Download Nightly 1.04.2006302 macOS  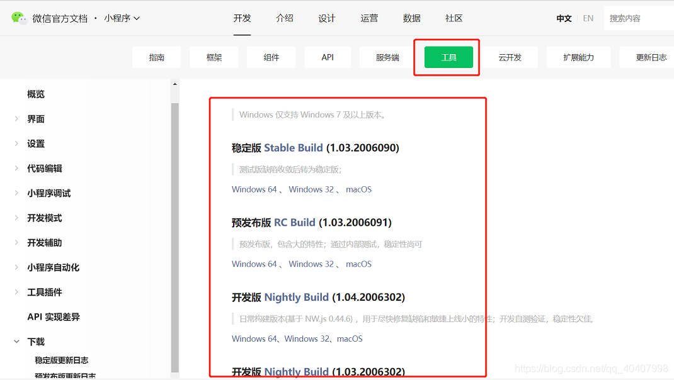click(350, 338)
